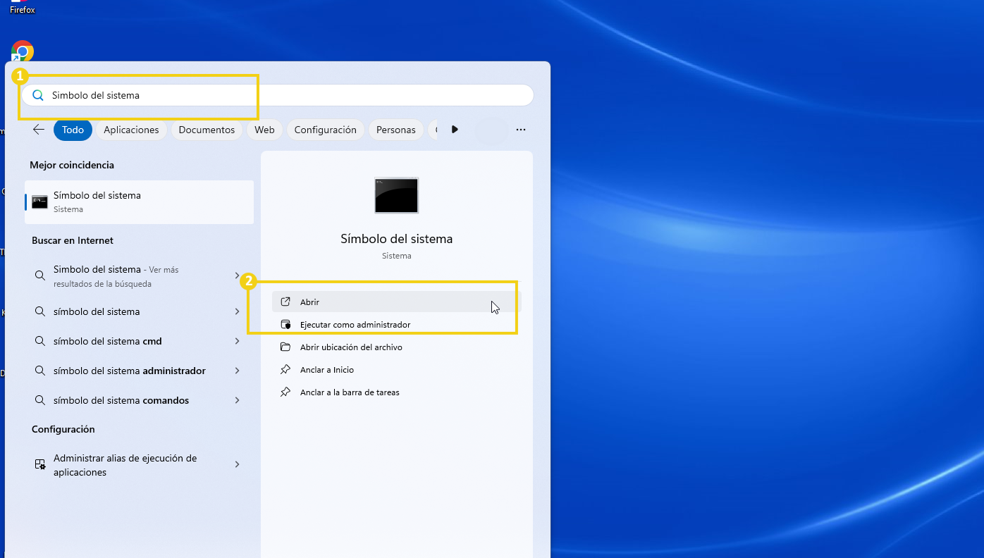The height and width of the screenshot is (558, 984).
Task: Click gear icon beside 'Administrar alias de ejecución'
Action: pyautogui.click(x=39, y=464)
